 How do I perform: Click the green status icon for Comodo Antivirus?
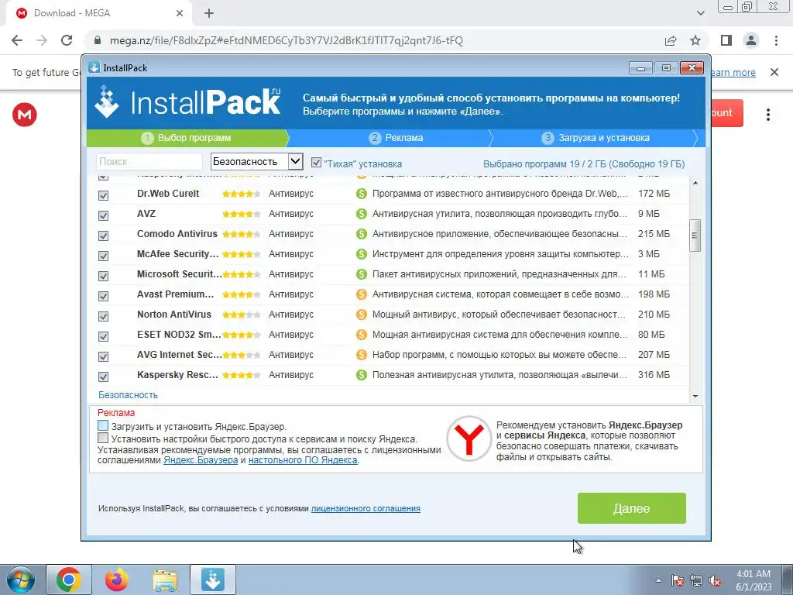pyautogui.click(x=361, y=234)
